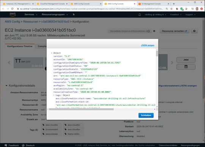205x147 pixels.
Task: Click the awscodestar tag chip
Action: [x=51, y=134]
